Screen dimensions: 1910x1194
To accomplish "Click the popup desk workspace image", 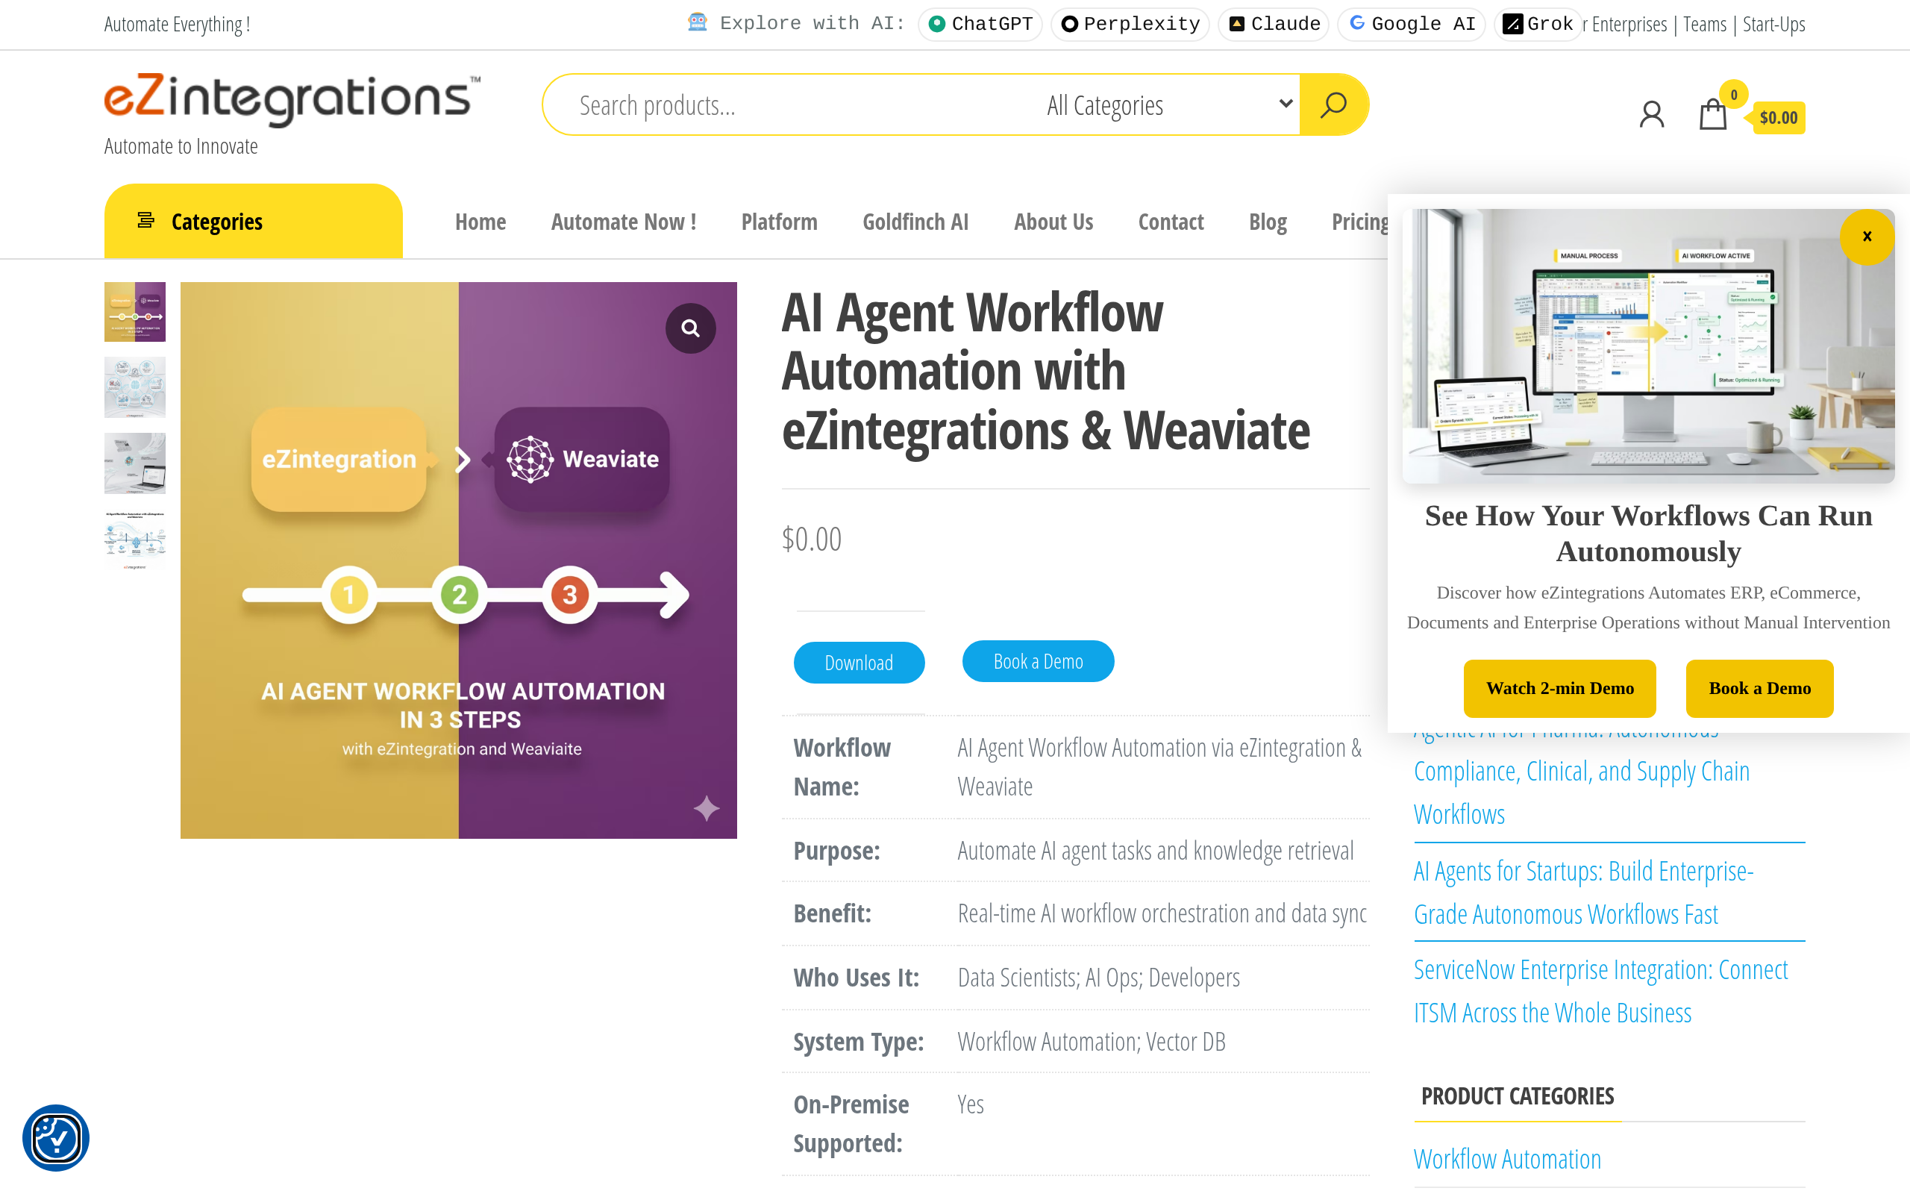I will click(1648, 346).
